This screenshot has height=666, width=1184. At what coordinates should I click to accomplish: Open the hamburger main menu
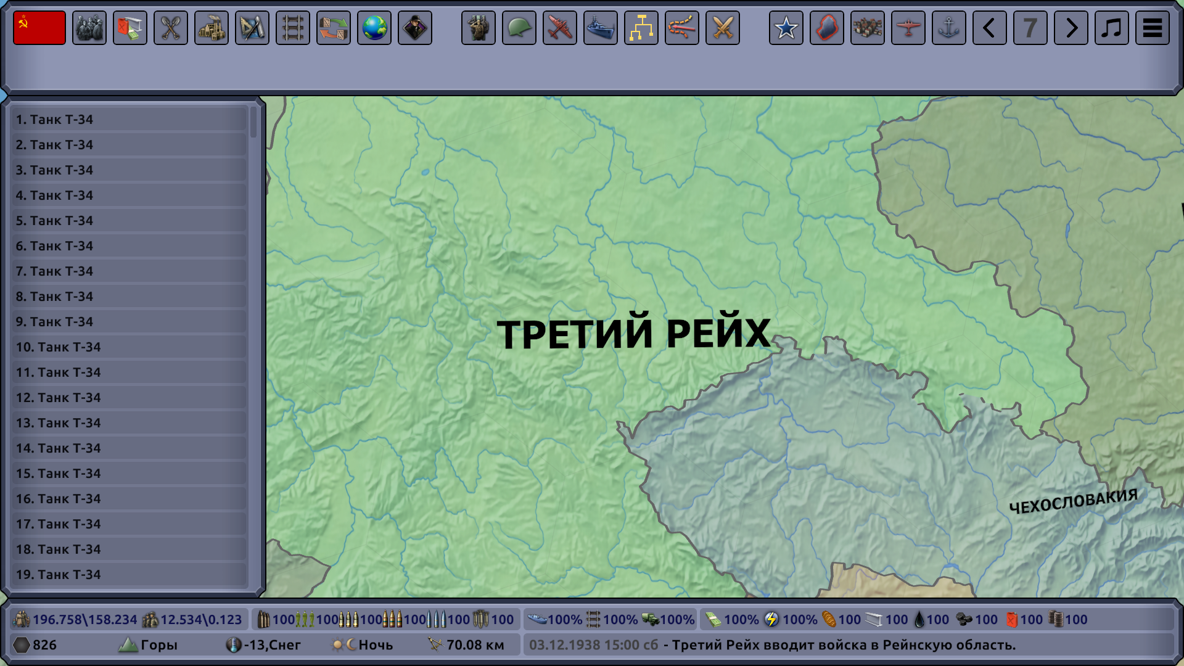pos(1153,28)
